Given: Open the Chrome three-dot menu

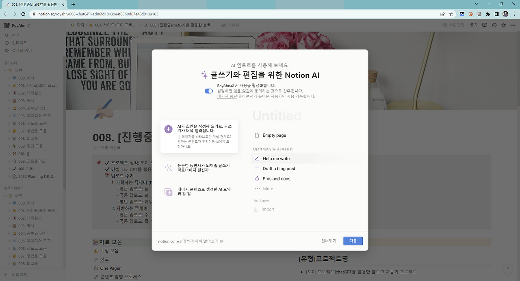Looking at the screenshot, I should point(514,14).
